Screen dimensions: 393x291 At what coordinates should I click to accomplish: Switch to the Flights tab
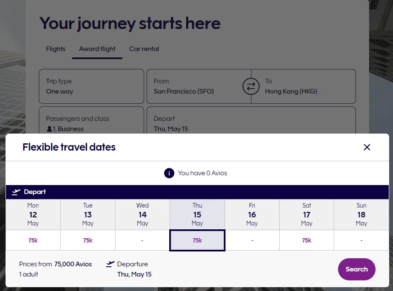click(56, 49)
